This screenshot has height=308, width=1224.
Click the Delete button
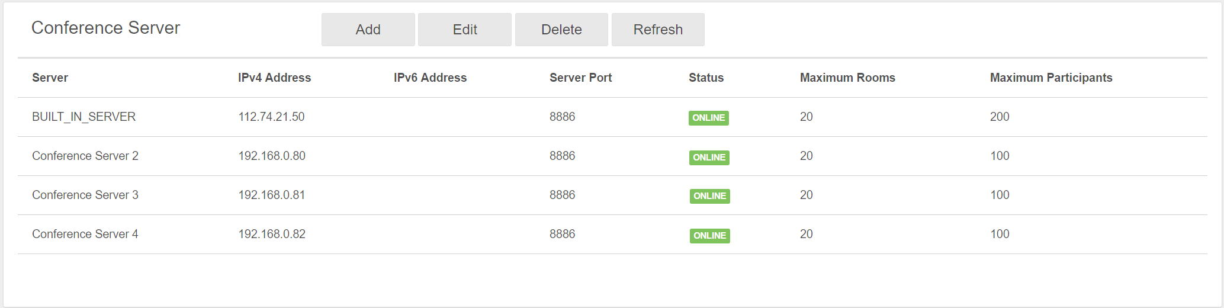pos(561,30)
